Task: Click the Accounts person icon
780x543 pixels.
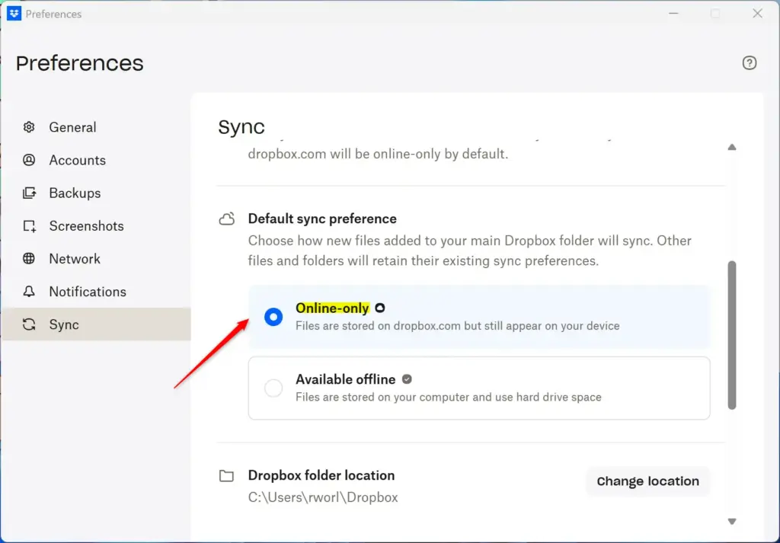Action: point(29,160)
